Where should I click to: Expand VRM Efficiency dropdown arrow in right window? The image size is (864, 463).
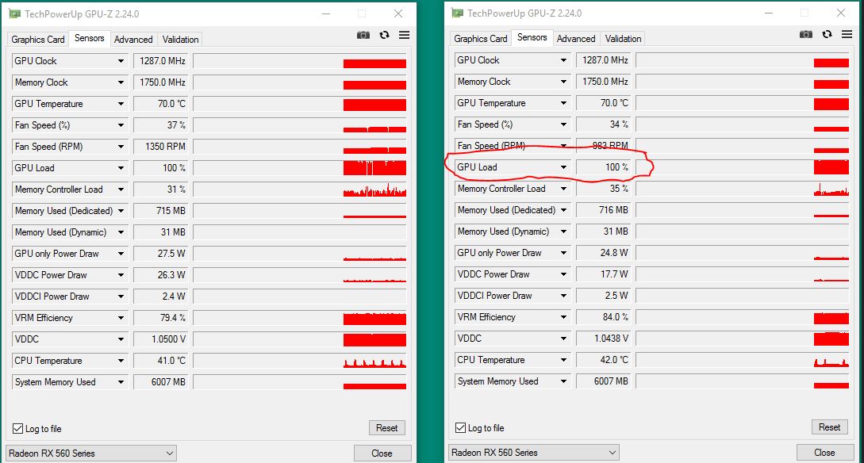click(x=563, y=317)
